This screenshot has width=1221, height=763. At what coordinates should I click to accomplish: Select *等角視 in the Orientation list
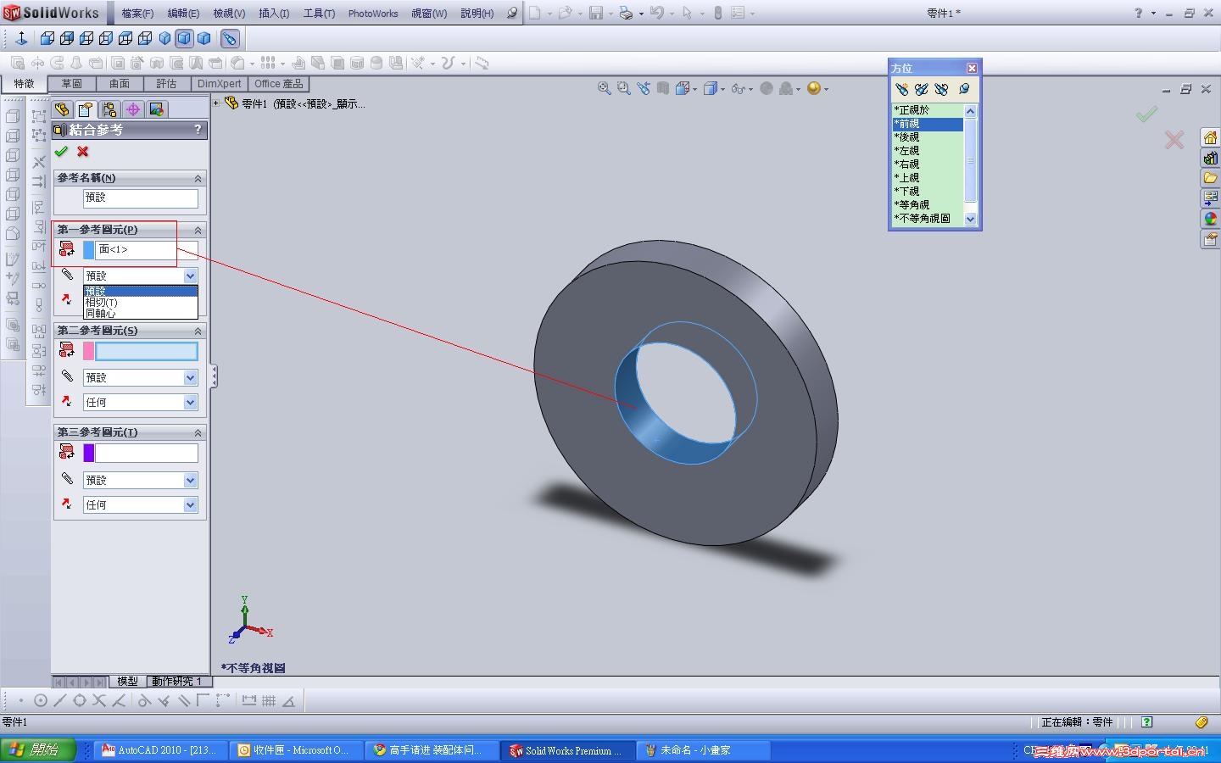(928, 204)
